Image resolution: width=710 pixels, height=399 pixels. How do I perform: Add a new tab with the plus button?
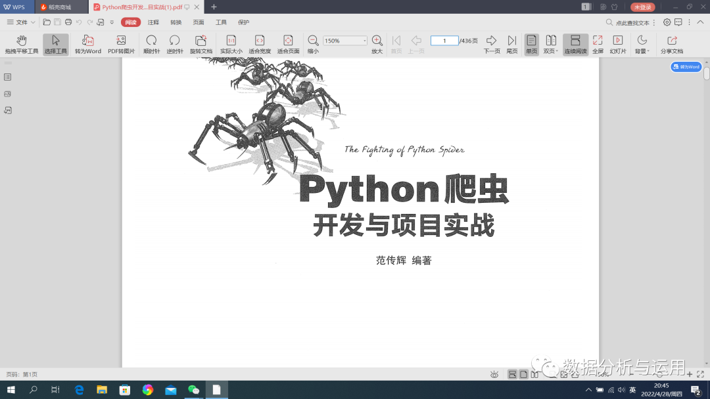(x=214, y=7)
